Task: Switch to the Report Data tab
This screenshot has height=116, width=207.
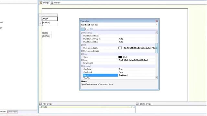Action: tap(3, 111)
